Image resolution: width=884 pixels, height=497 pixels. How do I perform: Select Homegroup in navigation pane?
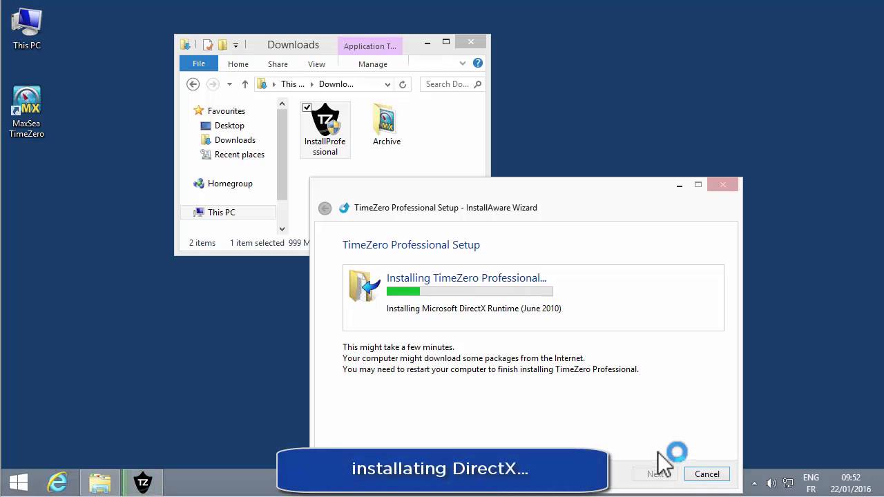click(x=230, y=184)
